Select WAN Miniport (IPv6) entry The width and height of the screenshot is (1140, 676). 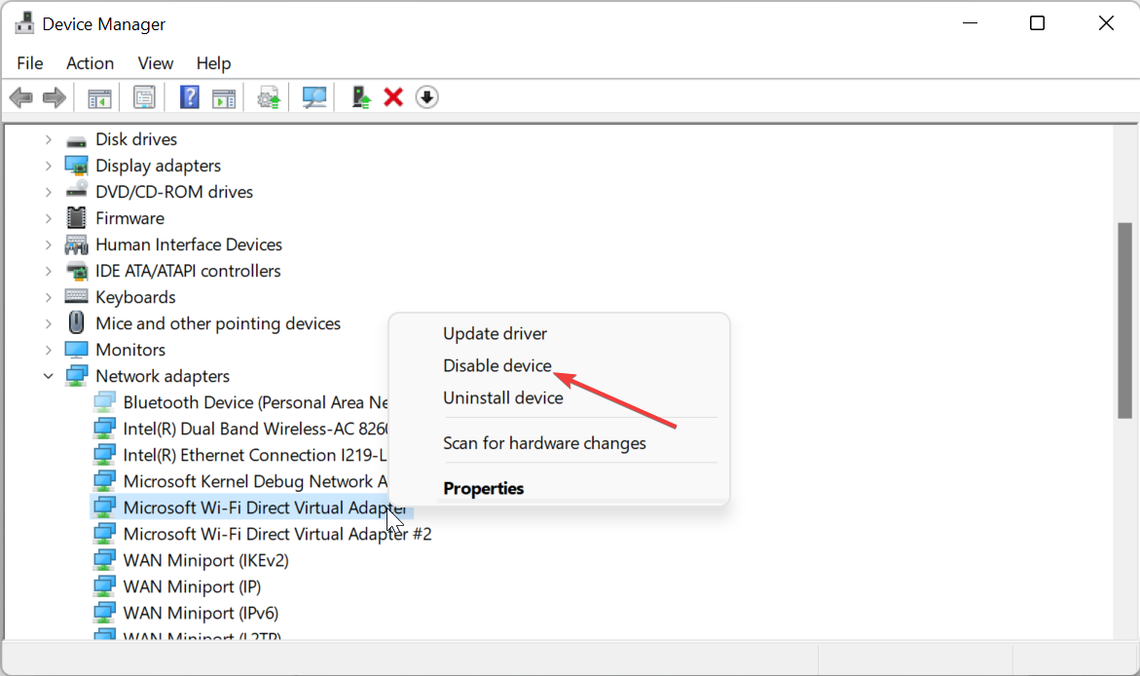pyautogui.click(x=201, y=613)
